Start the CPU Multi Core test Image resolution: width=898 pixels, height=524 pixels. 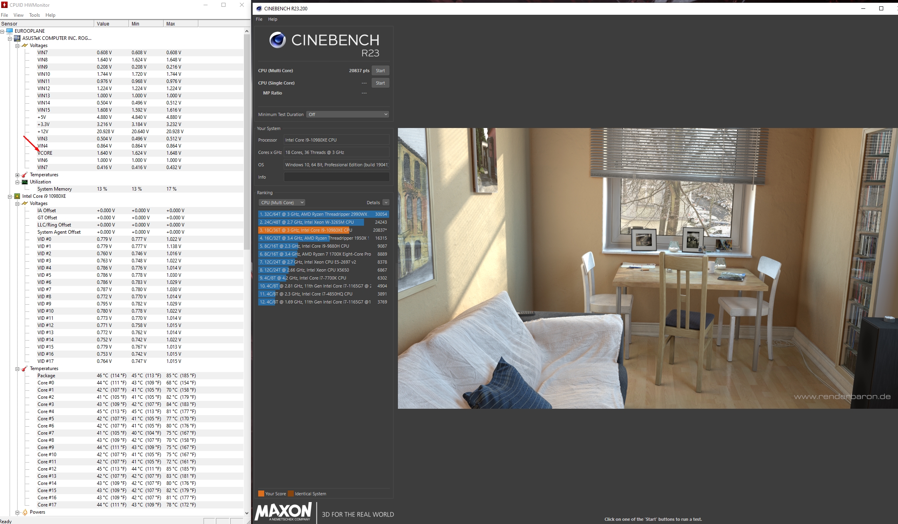pyautogui.click(x=380, y=71)
